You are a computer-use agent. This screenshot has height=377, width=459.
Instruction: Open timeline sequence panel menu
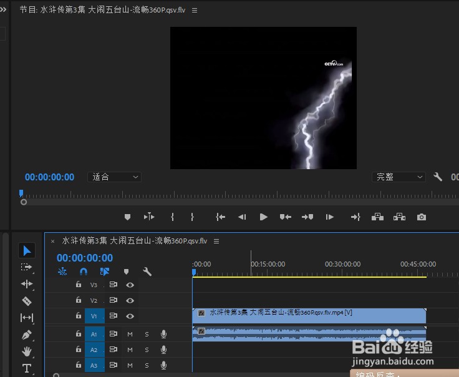coord(216,241)
